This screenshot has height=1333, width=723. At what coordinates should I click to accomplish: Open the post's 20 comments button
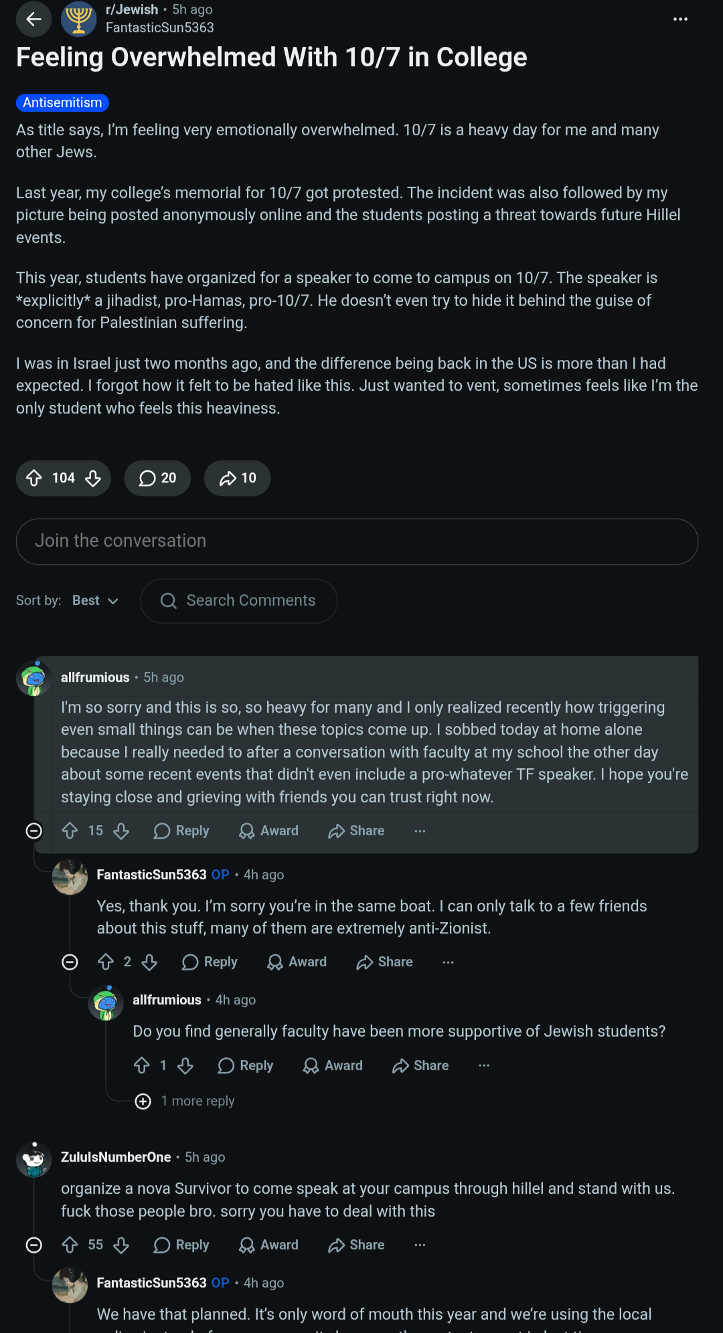pyautogui.click(x=157, y=478)
